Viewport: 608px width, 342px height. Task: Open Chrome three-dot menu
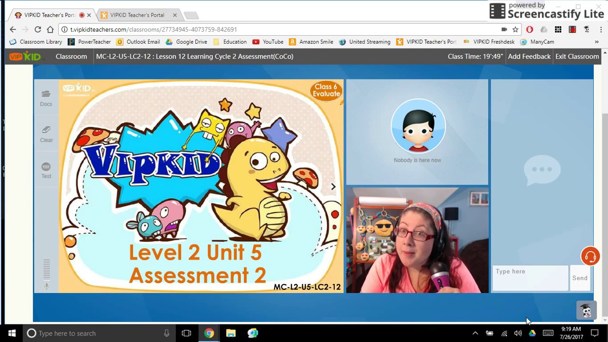(x=601, y=29)
